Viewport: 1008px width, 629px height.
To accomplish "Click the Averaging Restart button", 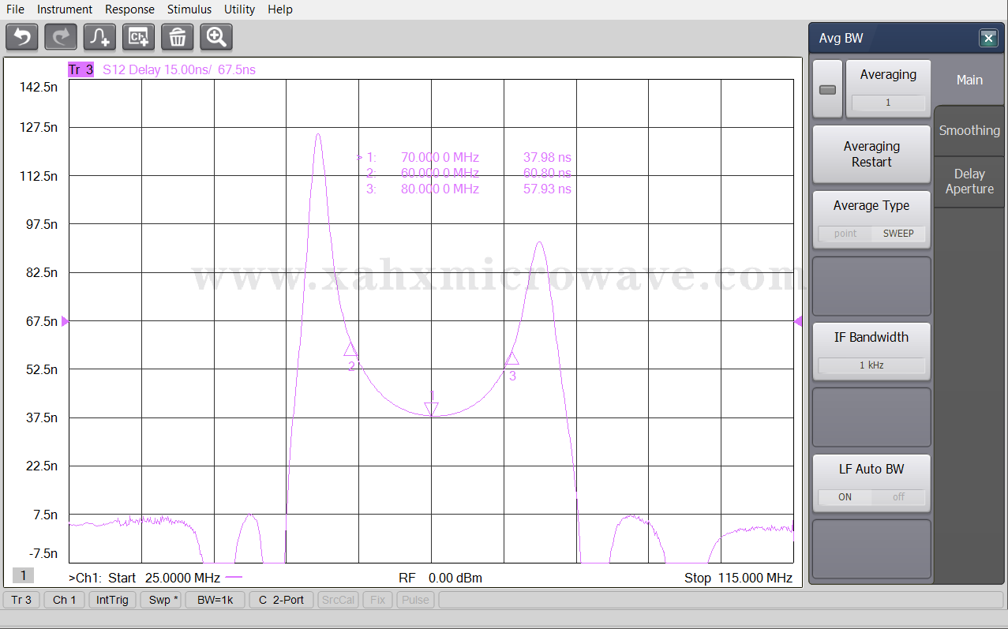I will [x=871, y=154].
